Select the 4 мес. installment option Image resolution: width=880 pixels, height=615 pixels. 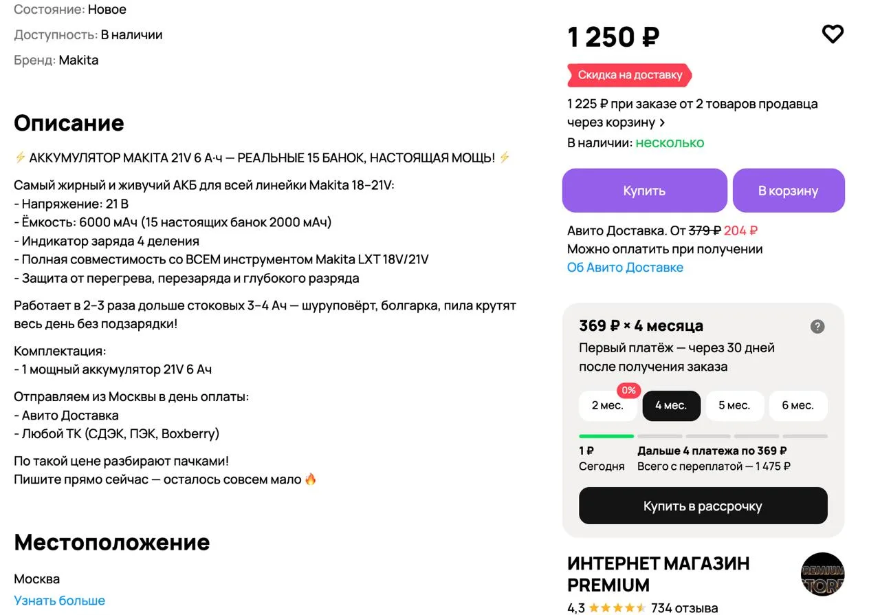671,406
